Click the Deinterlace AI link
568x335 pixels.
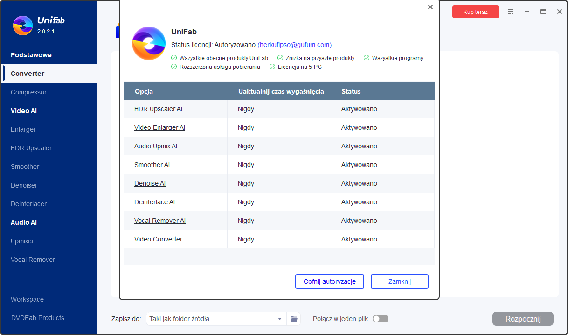pos(154,202)
